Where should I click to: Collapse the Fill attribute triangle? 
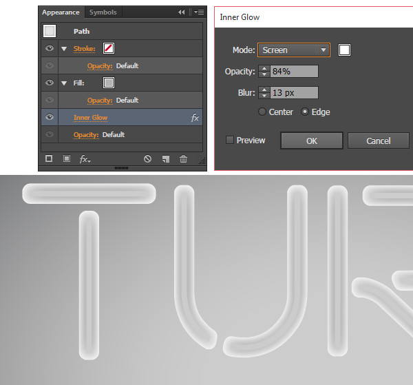64,83
